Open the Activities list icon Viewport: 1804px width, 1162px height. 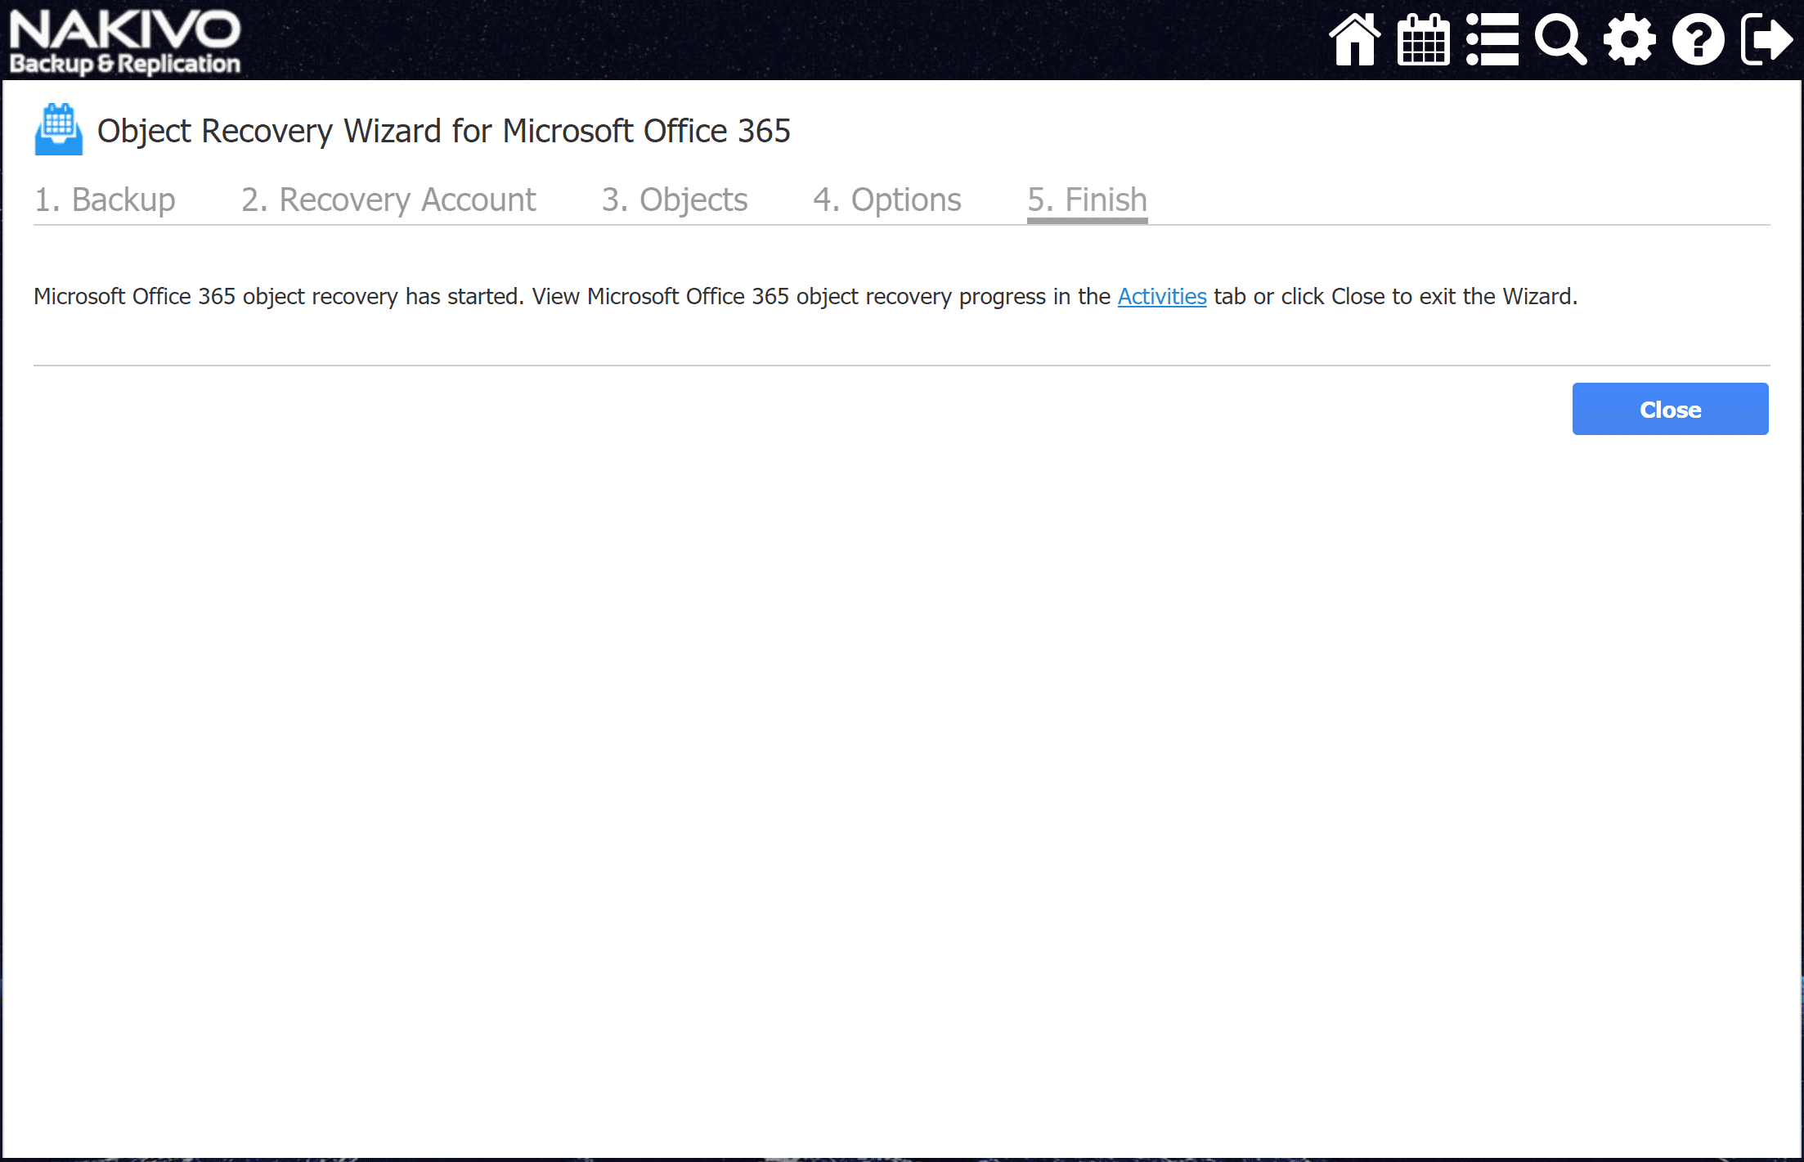tap(1492, 39)
